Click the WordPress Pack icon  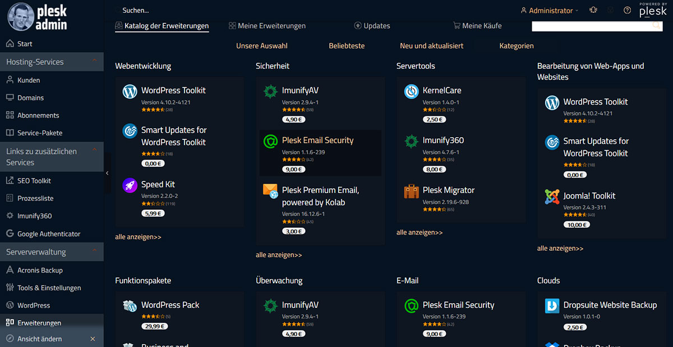click(130, 306)
